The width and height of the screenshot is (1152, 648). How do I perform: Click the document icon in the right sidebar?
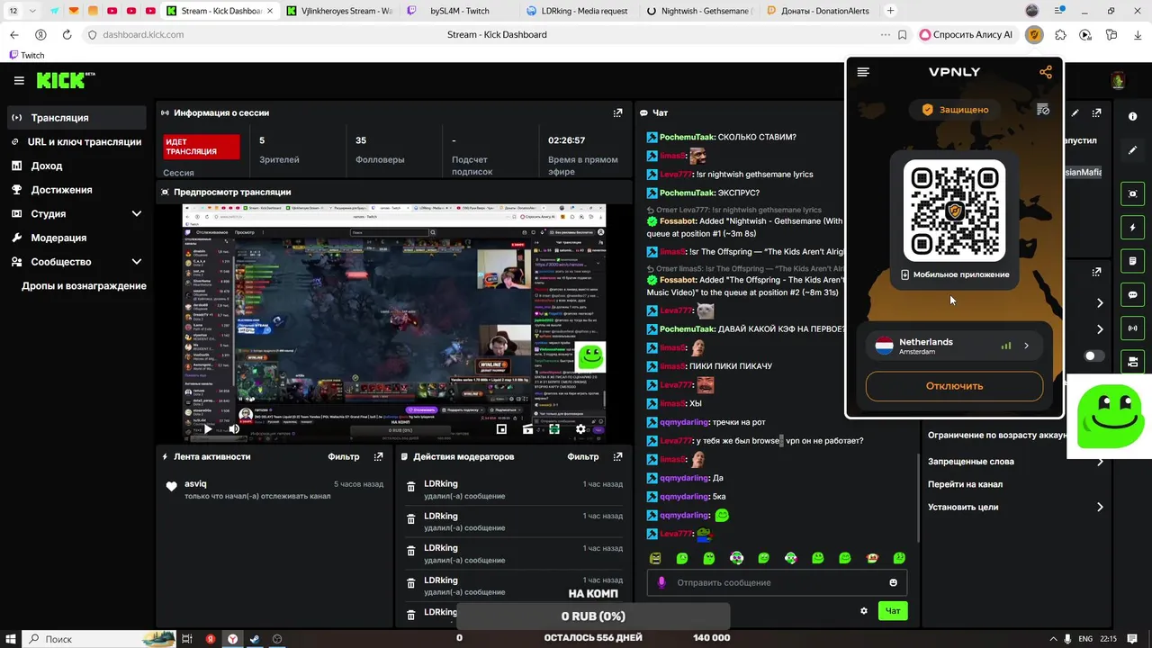pyautogui.click(x=1133, y=261)
